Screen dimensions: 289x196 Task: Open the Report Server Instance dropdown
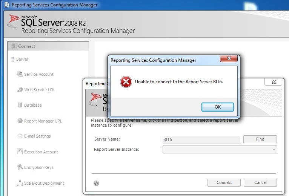point(220,150)
